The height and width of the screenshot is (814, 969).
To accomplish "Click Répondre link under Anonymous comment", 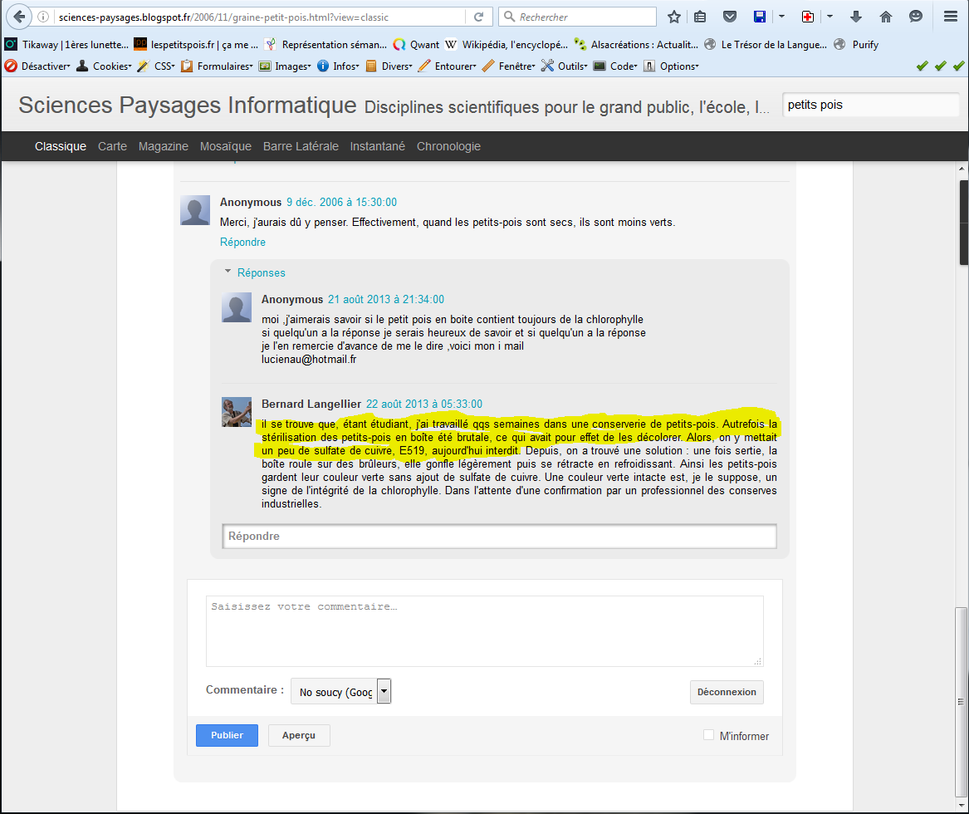I will point(242,242).
